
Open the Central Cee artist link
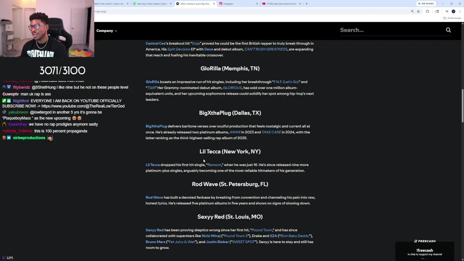click(156, 43)
